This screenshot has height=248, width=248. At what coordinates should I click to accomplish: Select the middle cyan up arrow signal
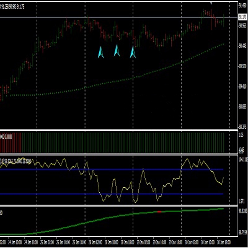(117, 50)
